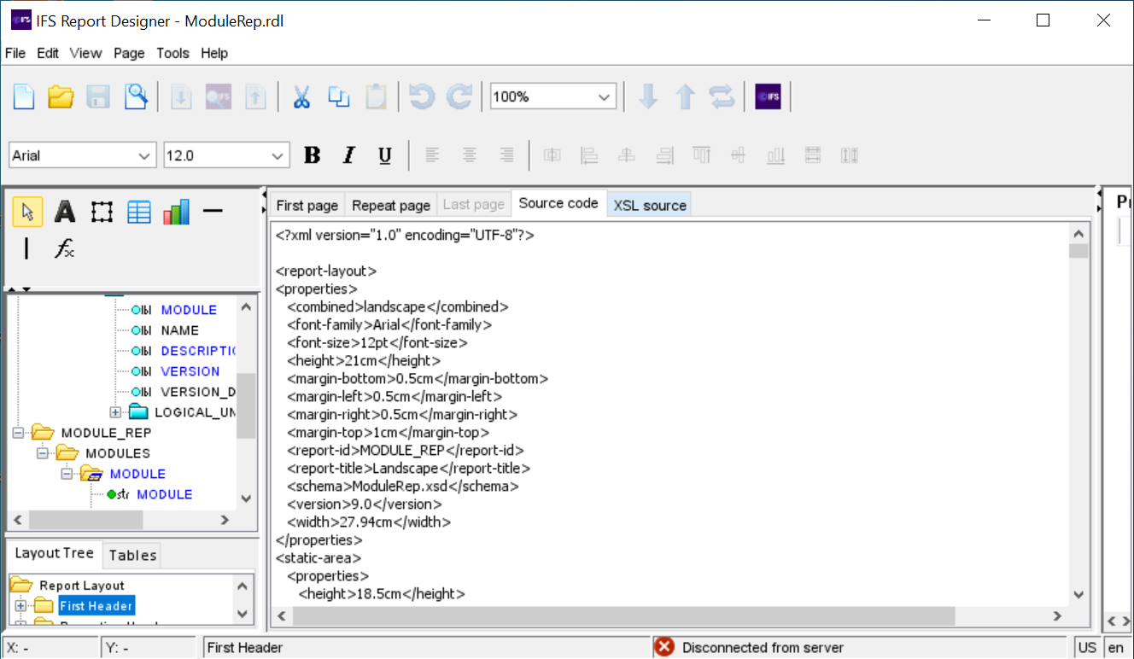Open the Tools menu
The image size is (1134, 659).
(x=172, y=53)
